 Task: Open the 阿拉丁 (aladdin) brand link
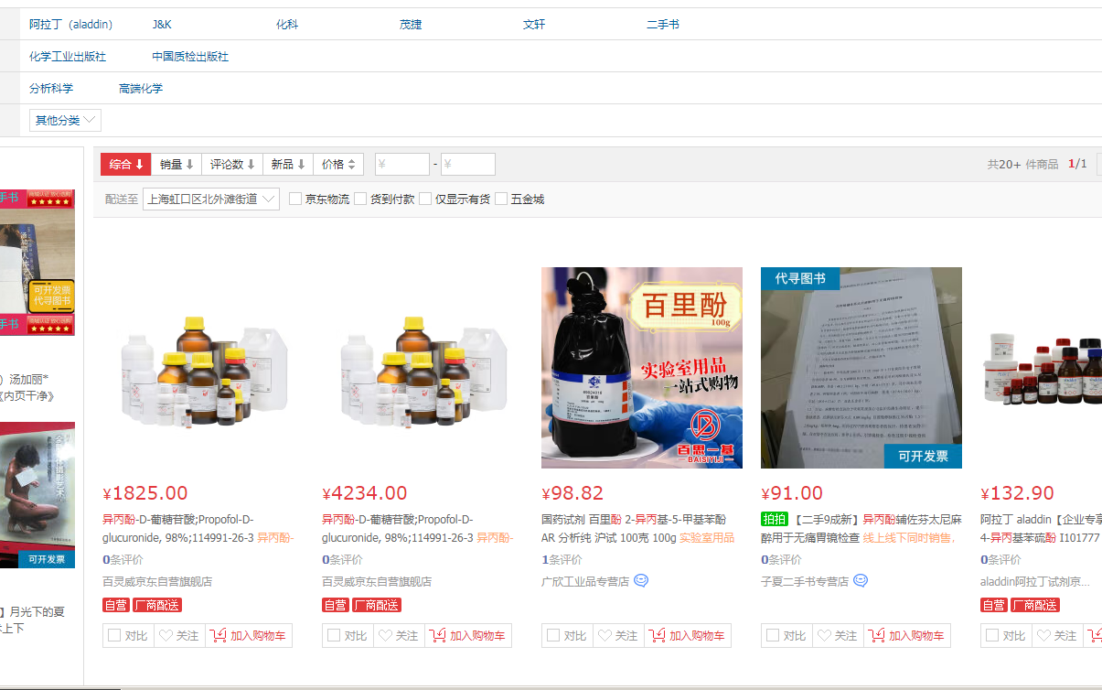70,25
